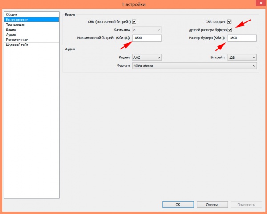Close the Настройки window
Screen dimensions: 267x214
tap(259, 4)
